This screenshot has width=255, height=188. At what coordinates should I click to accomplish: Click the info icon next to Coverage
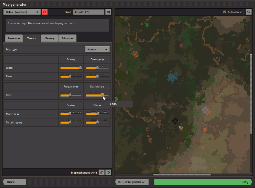[103, 60]
